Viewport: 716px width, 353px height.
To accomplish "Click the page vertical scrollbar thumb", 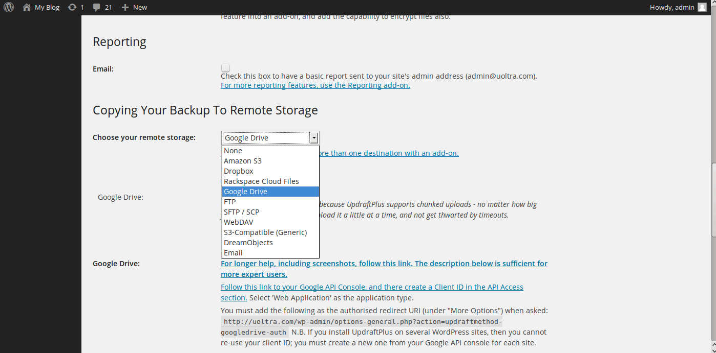I will tap(713, 199).
